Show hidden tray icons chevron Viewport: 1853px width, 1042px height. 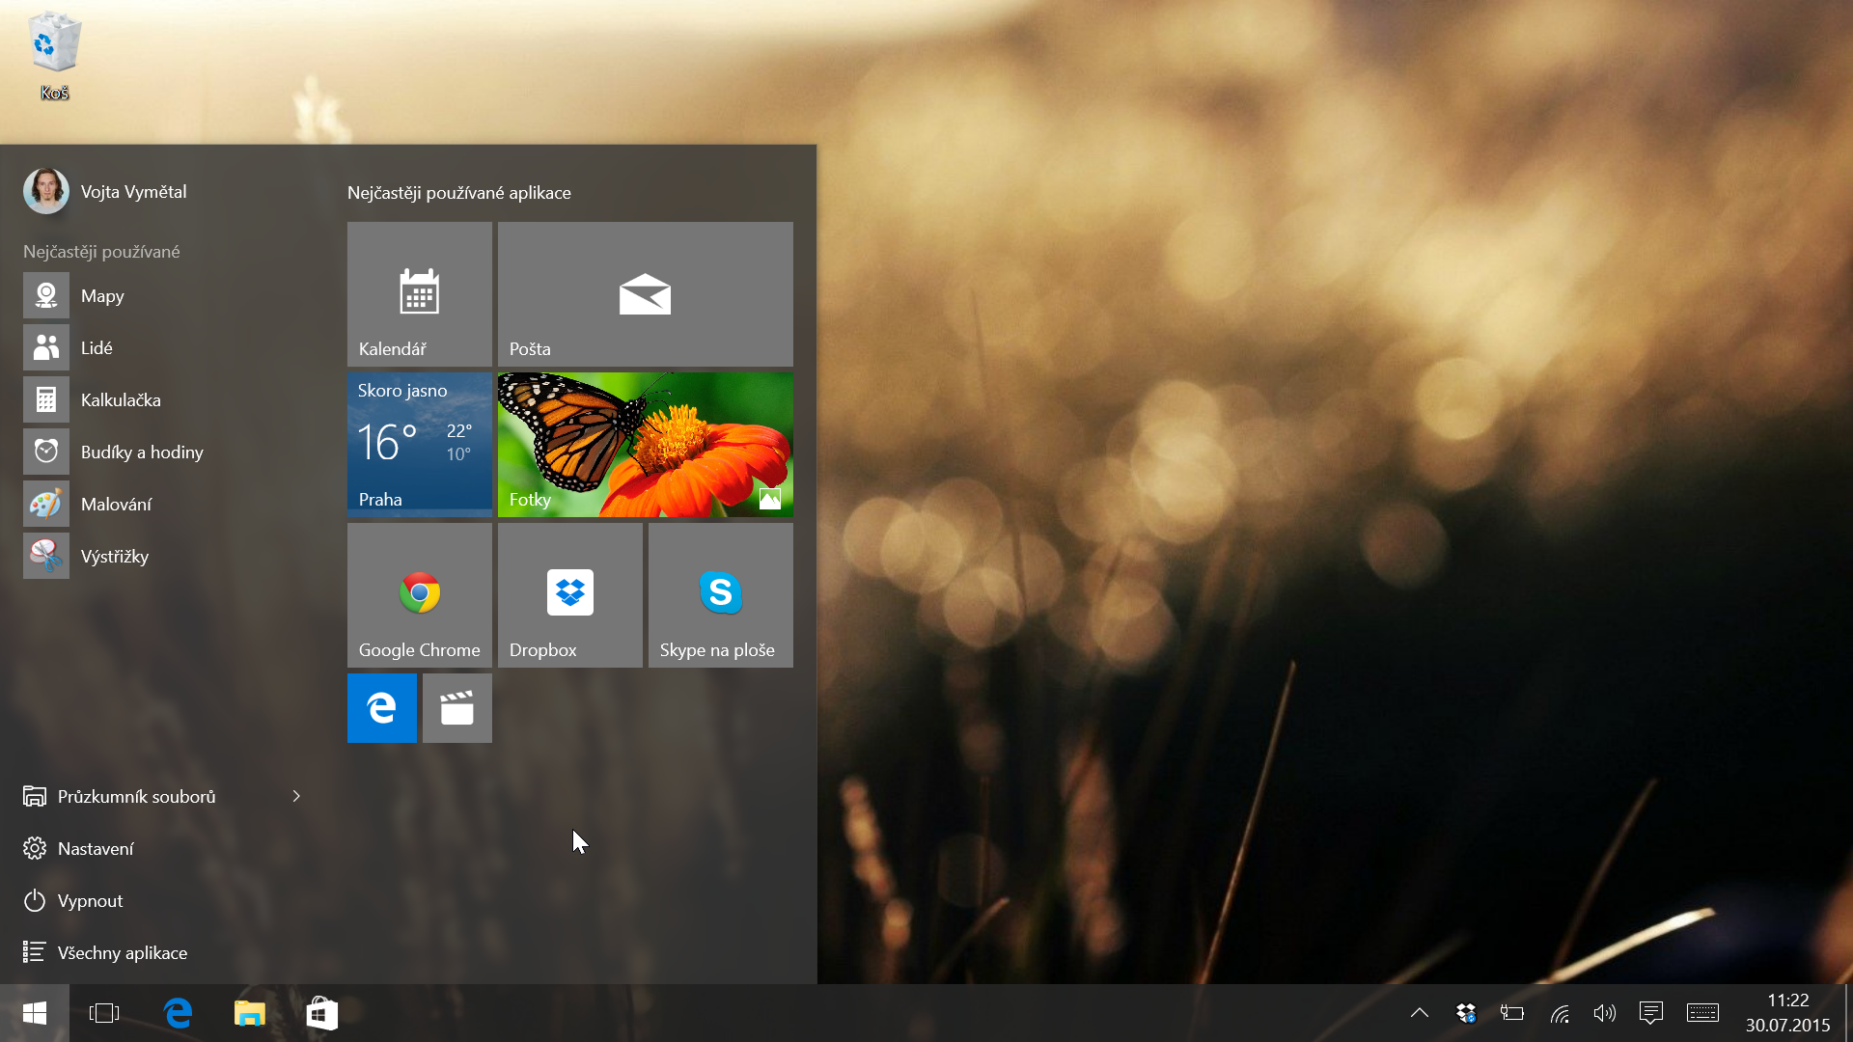point(1419,1013)
